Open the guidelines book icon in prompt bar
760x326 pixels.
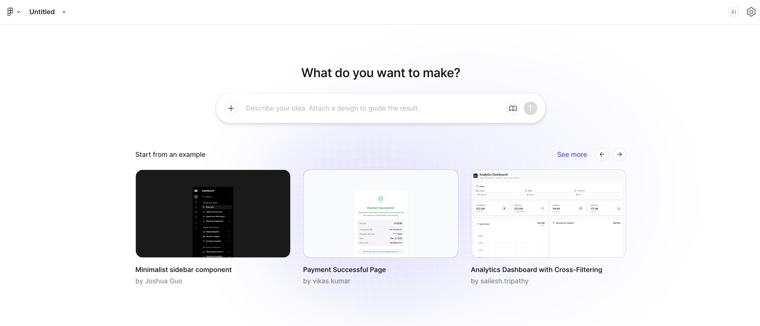(x=513, y=108)
